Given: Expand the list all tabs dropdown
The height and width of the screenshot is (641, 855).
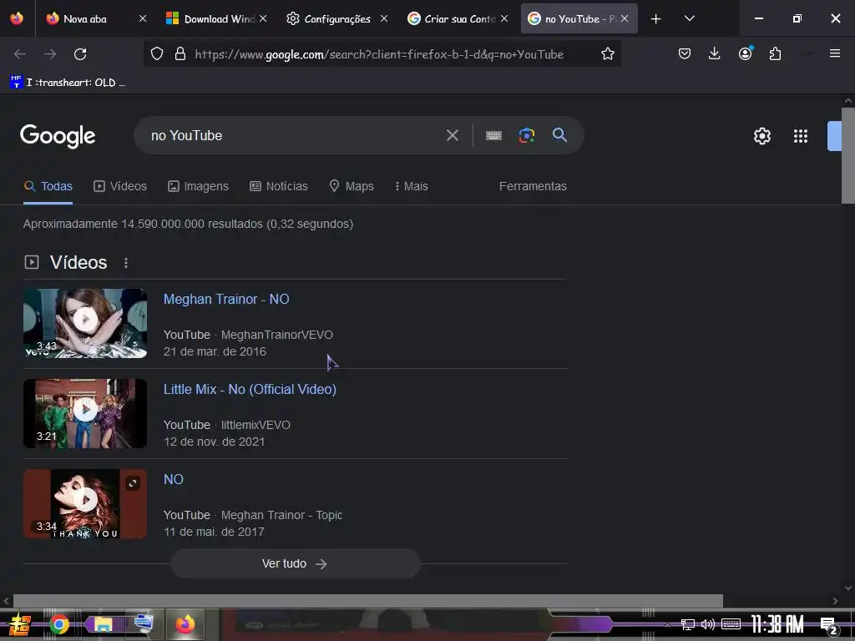Looking at the screenshot, I should click(689, 18).
